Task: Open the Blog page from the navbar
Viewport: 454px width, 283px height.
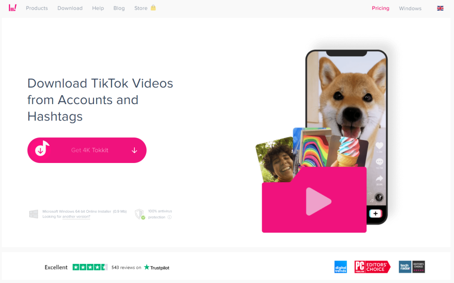Action: click(x=119, y=8)
